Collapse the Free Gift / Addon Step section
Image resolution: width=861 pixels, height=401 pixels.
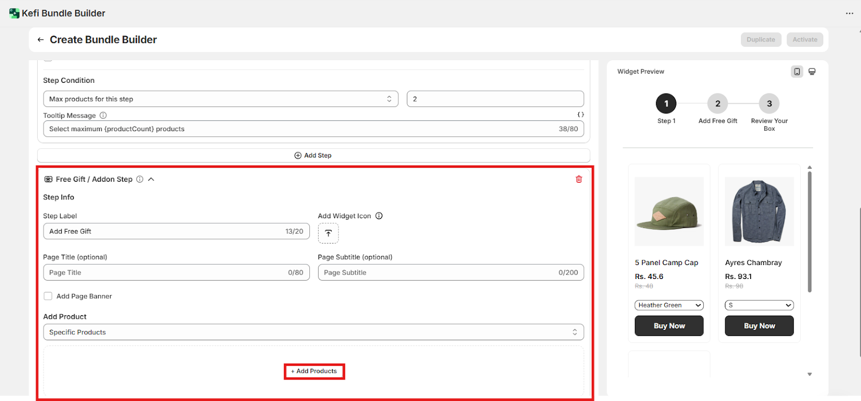pyautogui.click(x=151, y=180)
